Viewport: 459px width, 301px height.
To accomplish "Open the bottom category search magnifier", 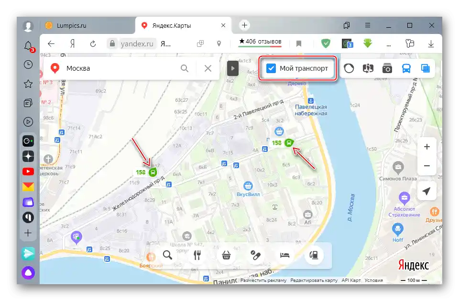I will (x=167, y=255).
